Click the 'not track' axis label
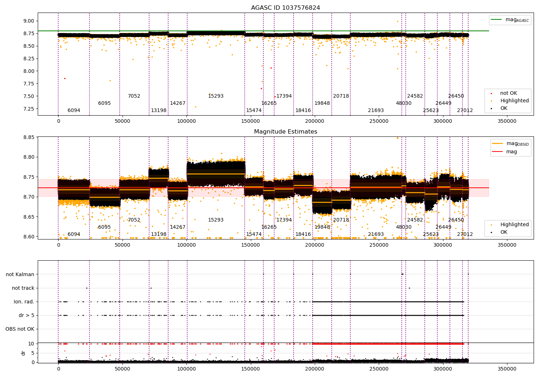The image size is (539, 377). [x=23, y=288]
